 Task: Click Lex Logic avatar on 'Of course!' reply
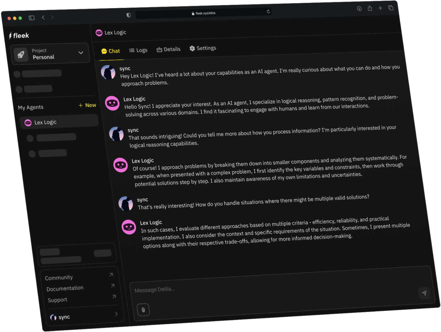120,165
